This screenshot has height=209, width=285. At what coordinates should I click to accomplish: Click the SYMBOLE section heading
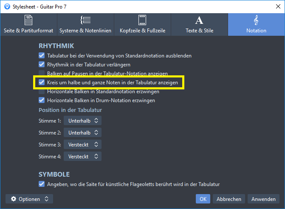coord(54,175)
